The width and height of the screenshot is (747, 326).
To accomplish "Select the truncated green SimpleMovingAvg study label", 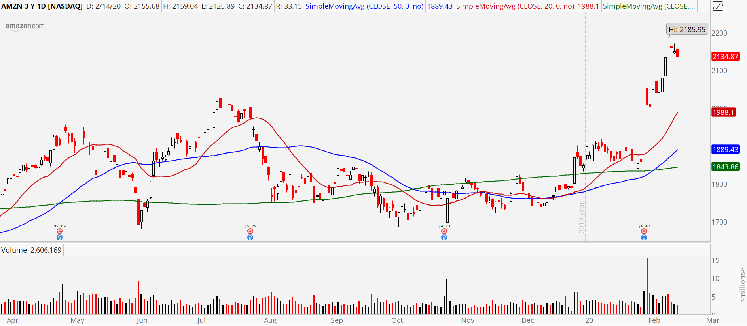I will [x=649, y=6].
